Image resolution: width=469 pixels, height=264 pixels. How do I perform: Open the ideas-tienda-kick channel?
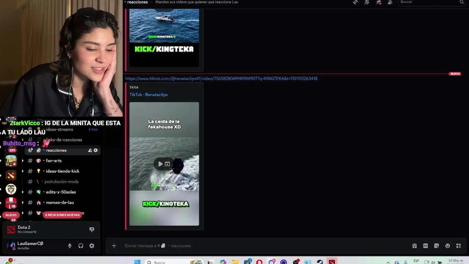point(62,171)
